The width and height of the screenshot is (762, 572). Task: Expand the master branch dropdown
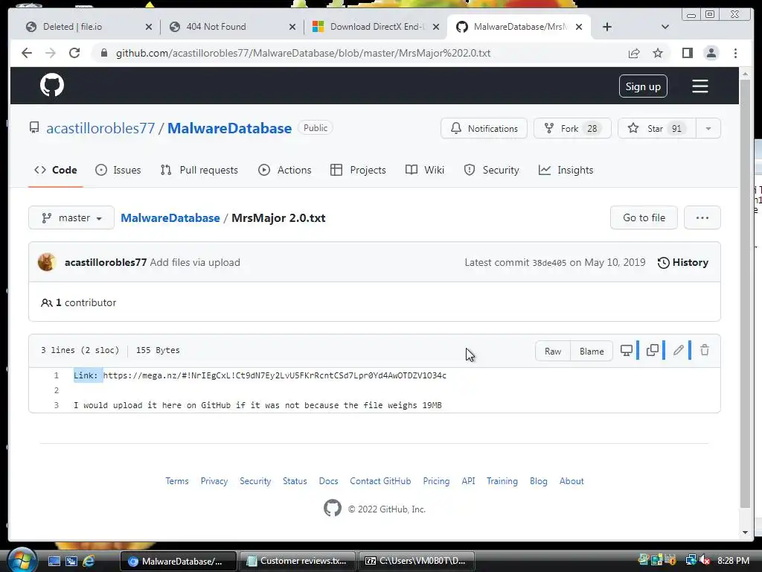pos(71,218)
